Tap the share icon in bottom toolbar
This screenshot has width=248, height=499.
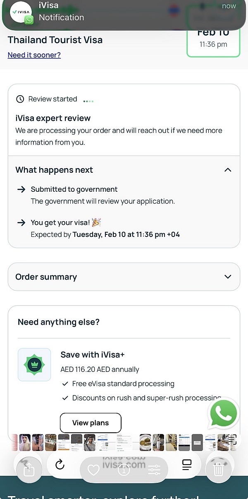[x=29, y=469]
